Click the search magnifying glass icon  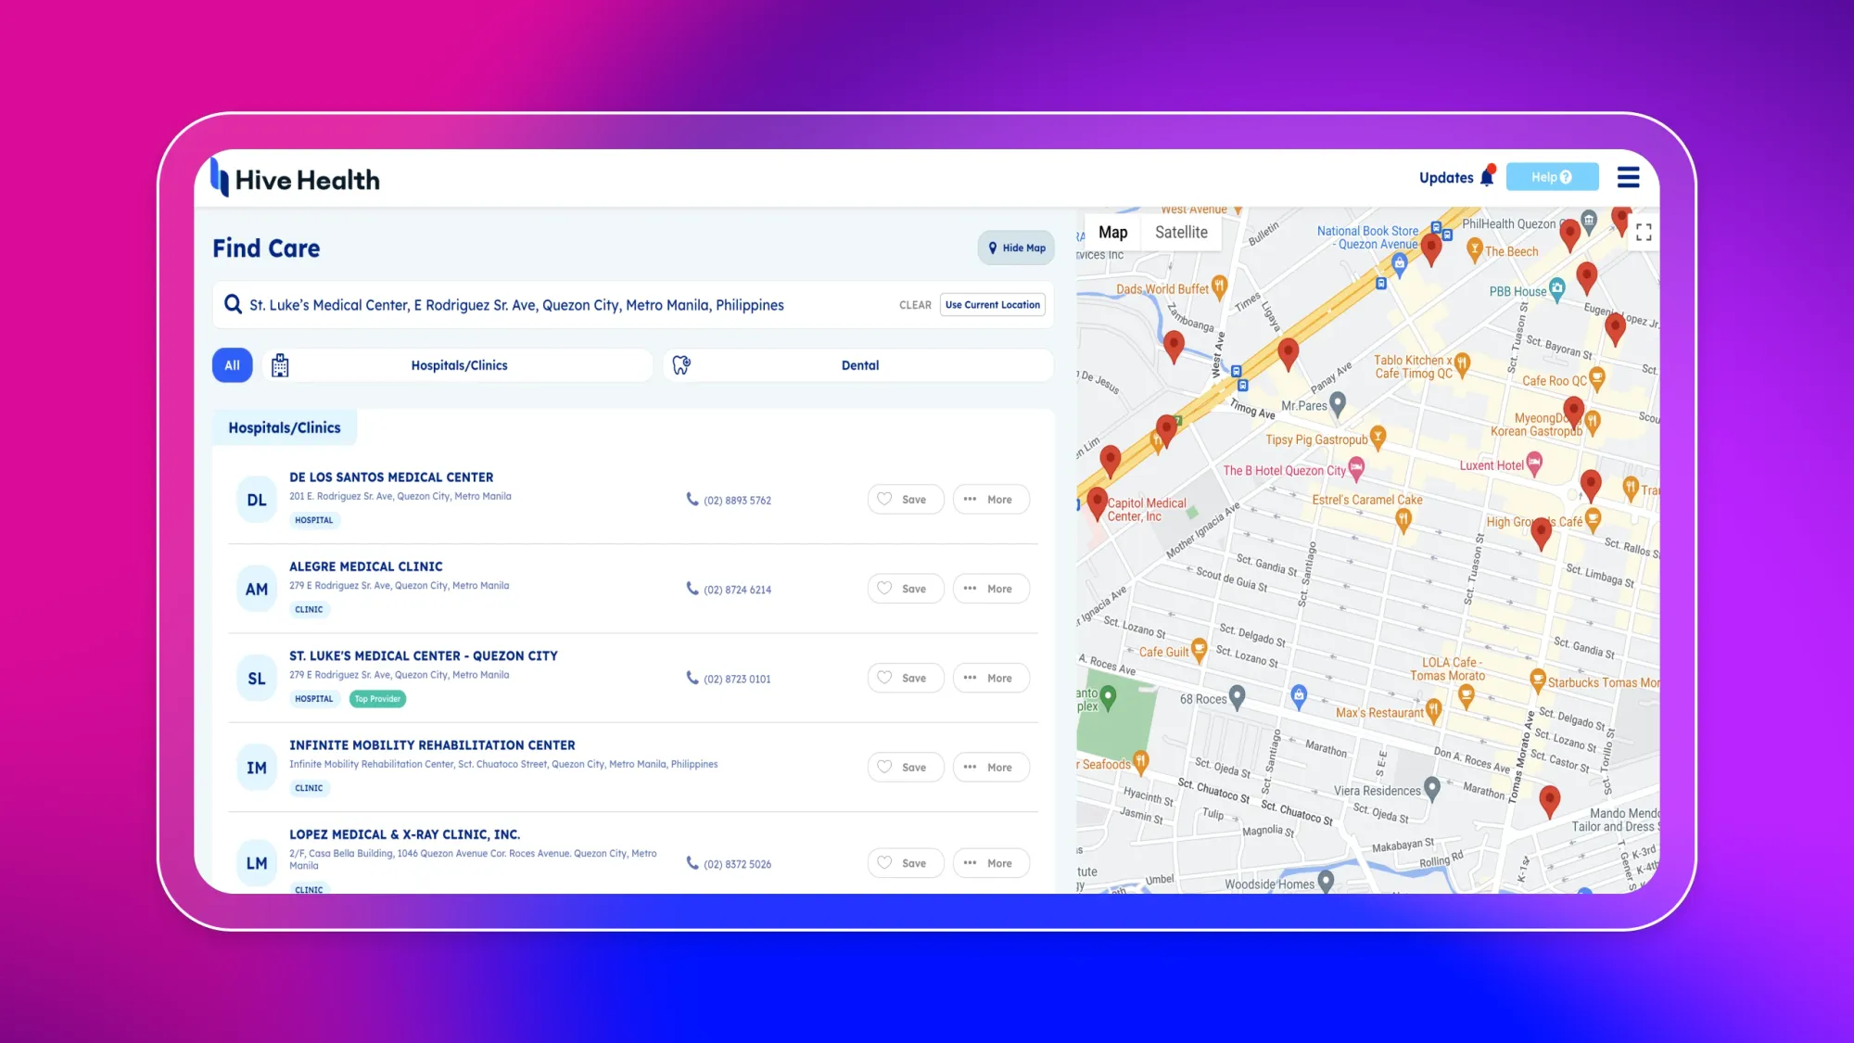233,304
